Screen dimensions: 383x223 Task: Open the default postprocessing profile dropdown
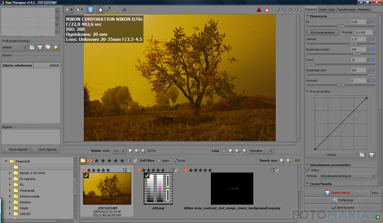pos(15,47)
